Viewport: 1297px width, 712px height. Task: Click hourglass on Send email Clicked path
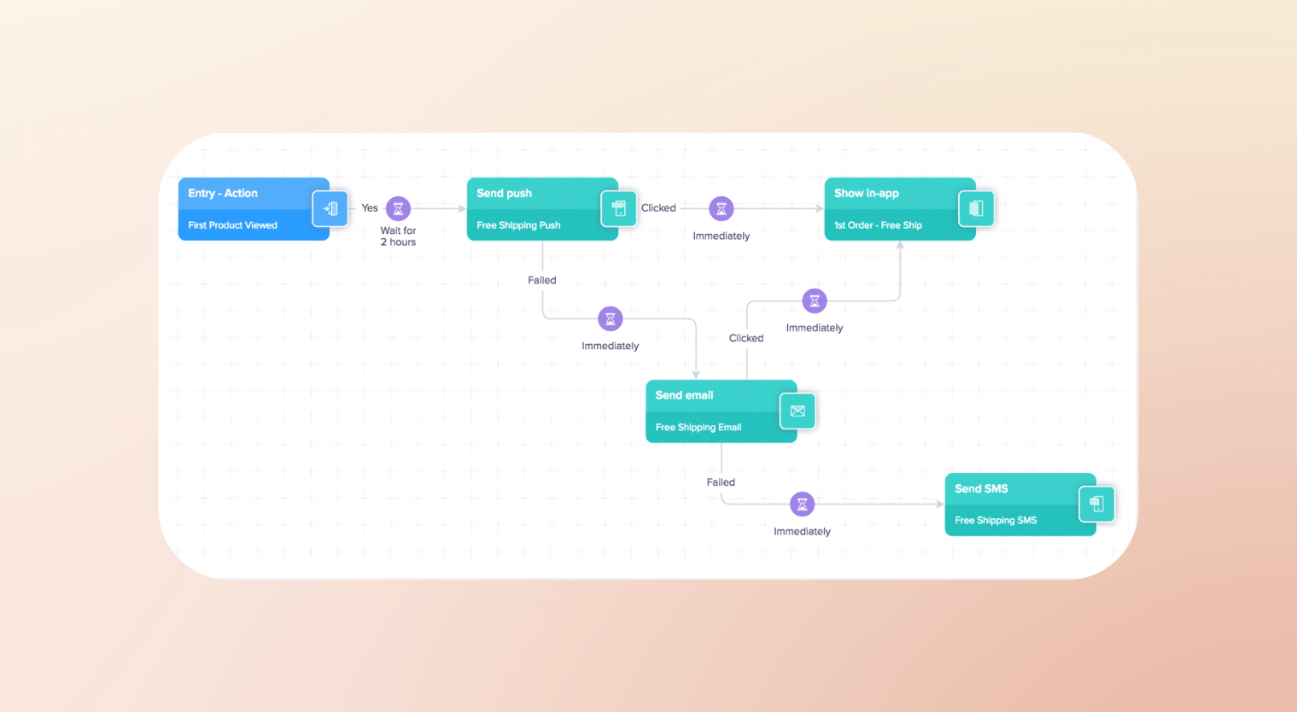pos(815,301)
